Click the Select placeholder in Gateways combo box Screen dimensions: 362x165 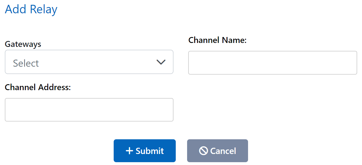26,63
